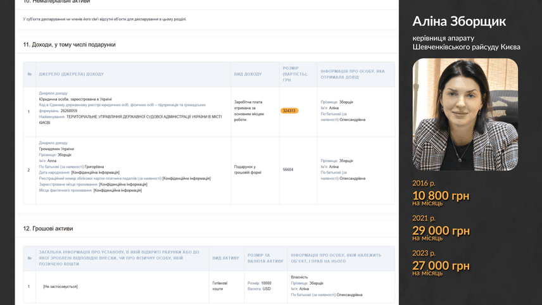Click the highlighted 324313 salary amount
542x305 pixels.
[x=289, y=111]
